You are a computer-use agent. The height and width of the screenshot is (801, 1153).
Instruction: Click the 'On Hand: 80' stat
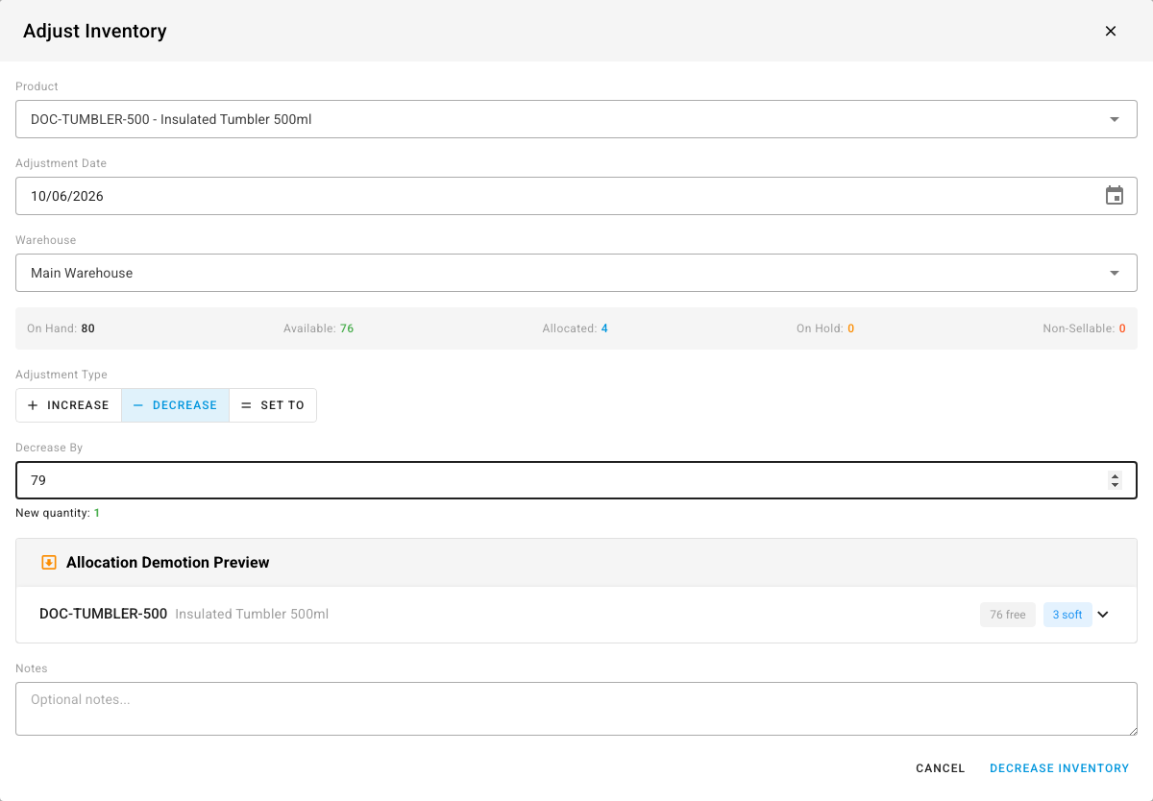coord(61,328)
